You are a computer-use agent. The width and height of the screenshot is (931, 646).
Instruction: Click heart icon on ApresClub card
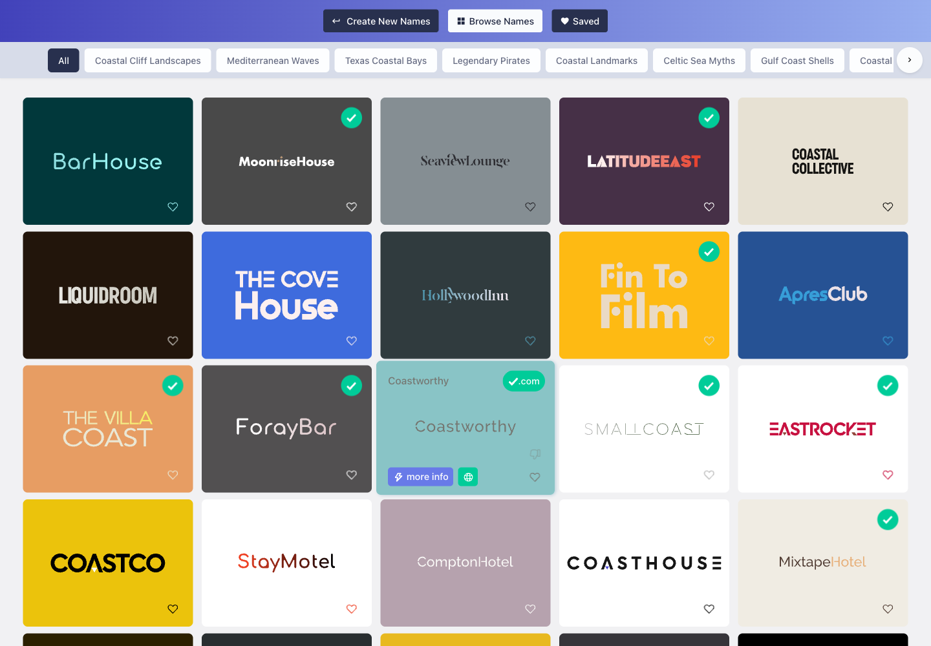(888, 340)
